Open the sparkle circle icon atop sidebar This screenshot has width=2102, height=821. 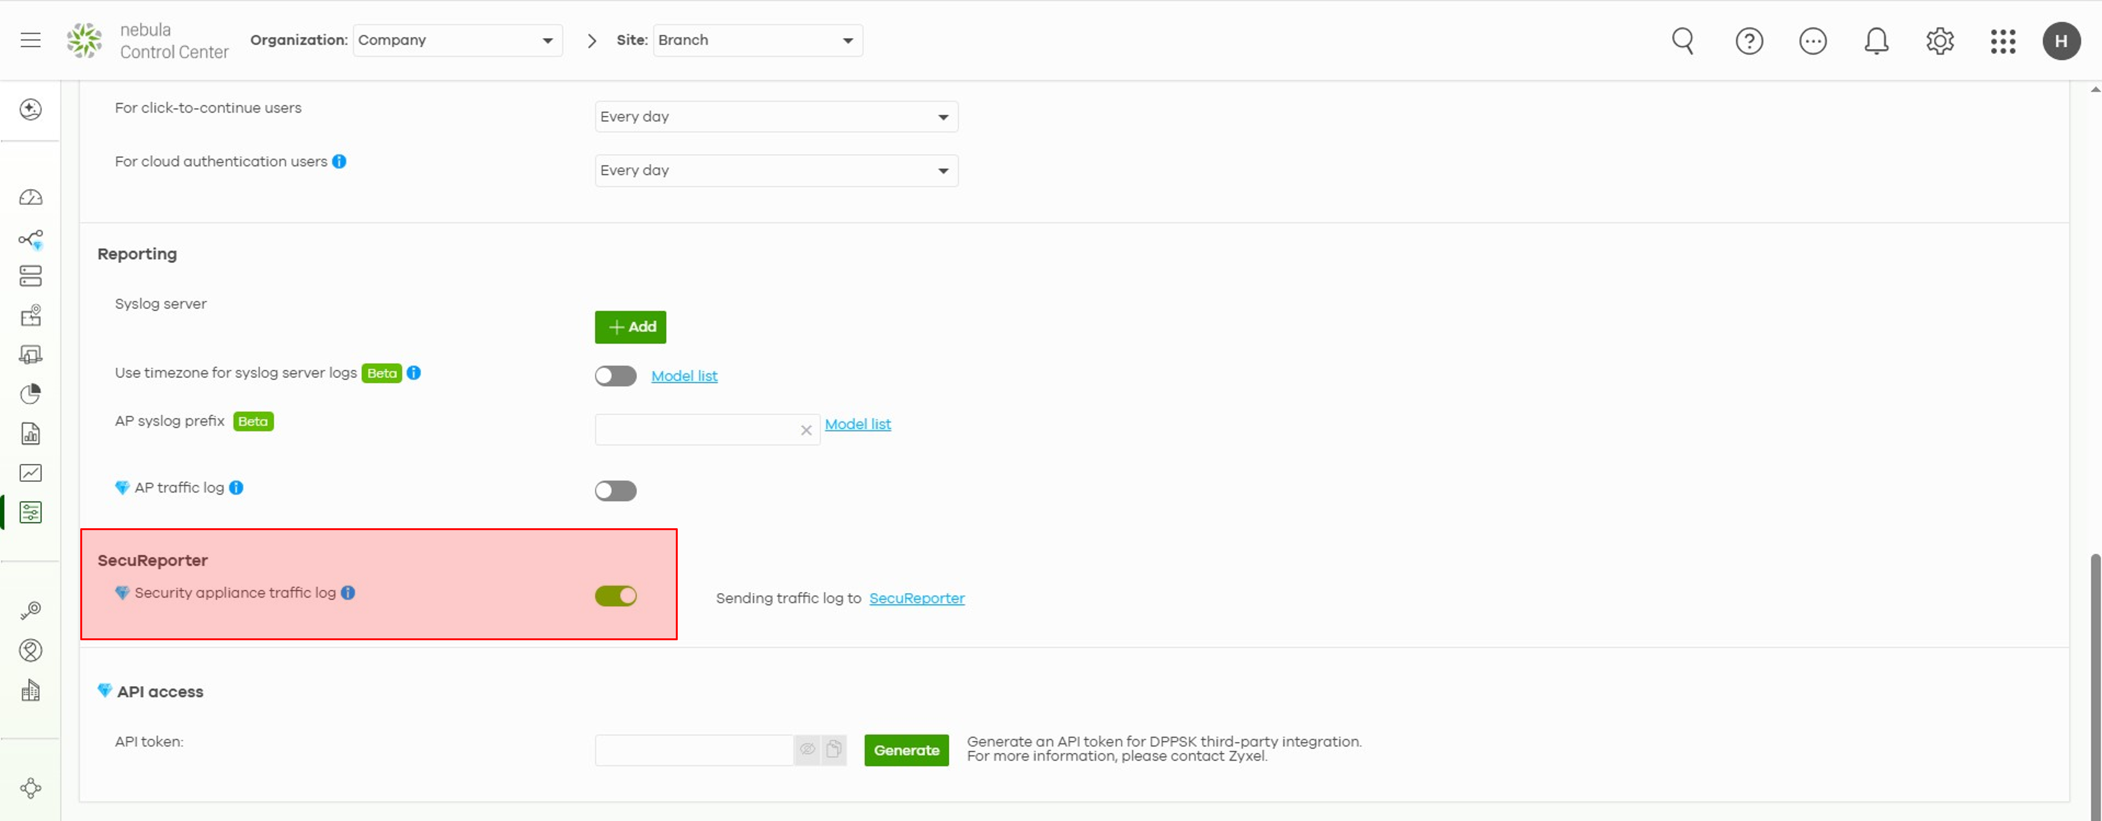[30, 109]
